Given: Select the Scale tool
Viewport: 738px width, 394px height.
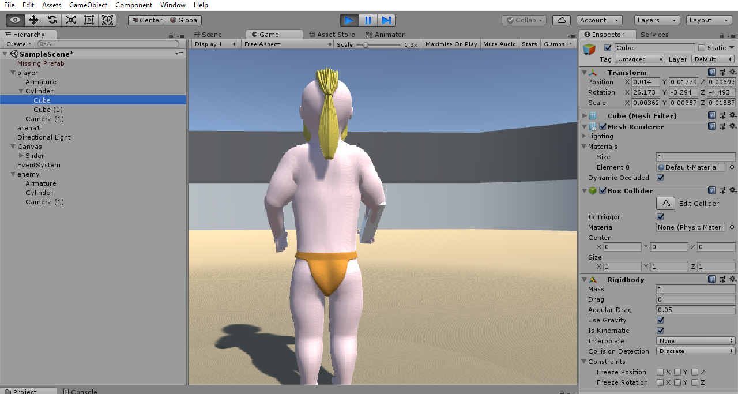Looking at the screenshot, I should point(72,20).
